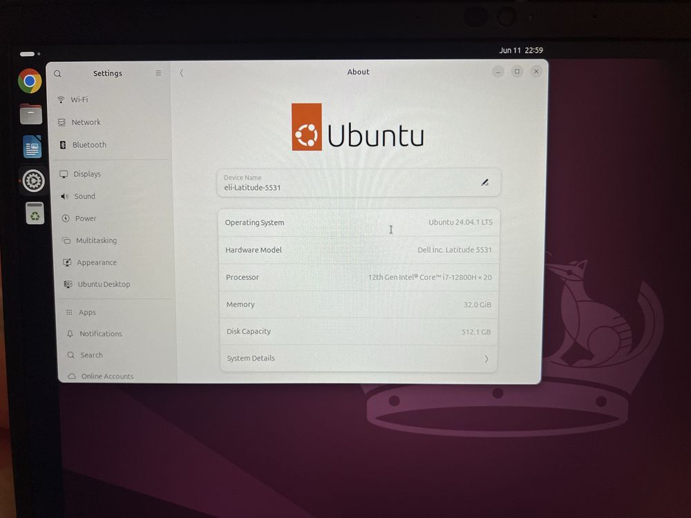
Task: Go back using the About header arrow
Action: [x=182, y=73]
